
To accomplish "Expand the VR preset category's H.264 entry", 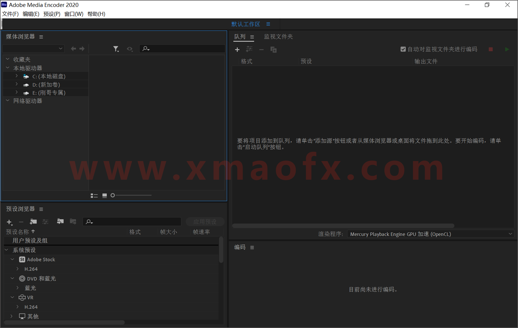I will coord(17,307).
